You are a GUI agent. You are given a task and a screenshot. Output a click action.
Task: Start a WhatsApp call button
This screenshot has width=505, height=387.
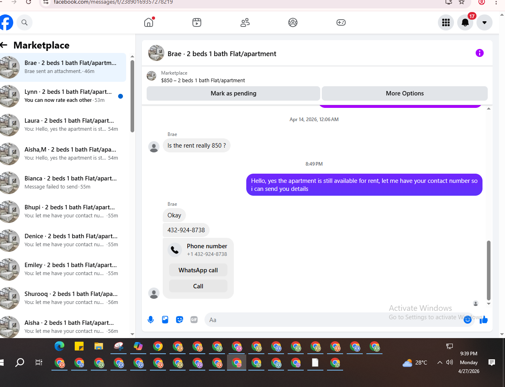(x=198, y=270)
